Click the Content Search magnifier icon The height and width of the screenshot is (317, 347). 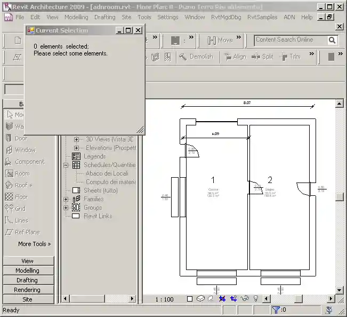pyautogui.click(x=332, y=40)
